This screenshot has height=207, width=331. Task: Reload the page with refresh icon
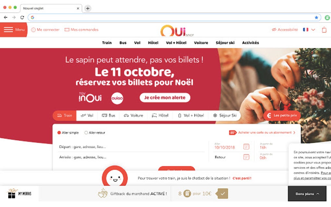tap(22, 17)
